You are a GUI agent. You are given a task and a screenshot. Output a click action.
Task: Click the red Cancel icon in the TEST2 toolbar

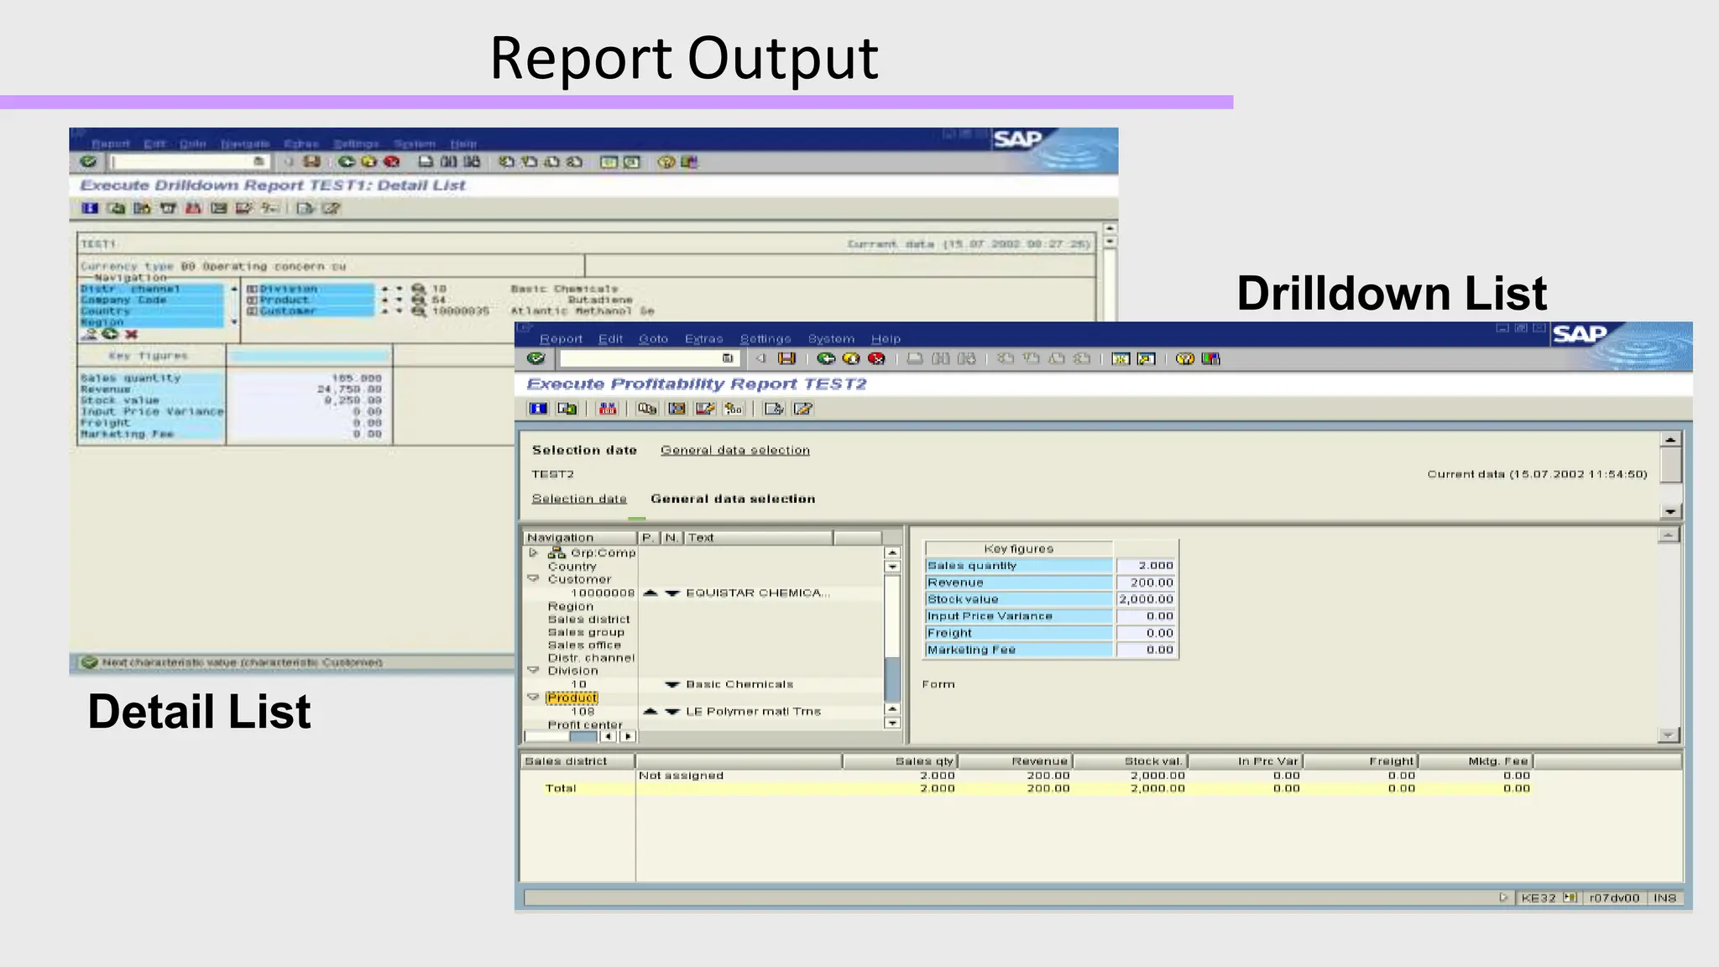tap(876, 358)
